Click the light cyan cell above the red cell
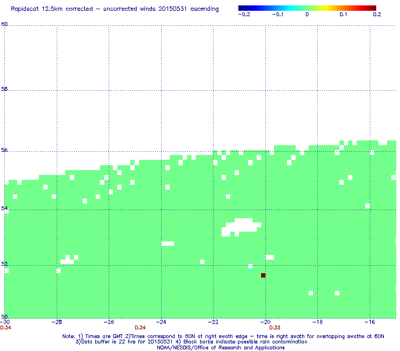Image resolution: width=400 pixels, height=351 pixels. 250,271
